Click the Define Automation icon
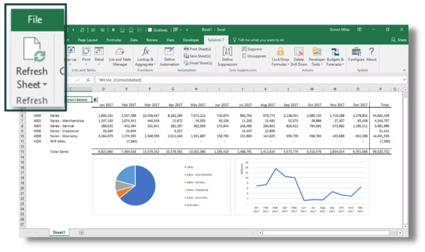Image resolution: width=425 pixels, height=252 pixels. click(x=169, y=52)
